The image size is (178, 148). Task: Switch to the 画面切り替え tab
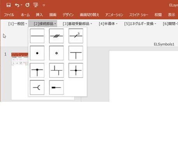(89, 15)
